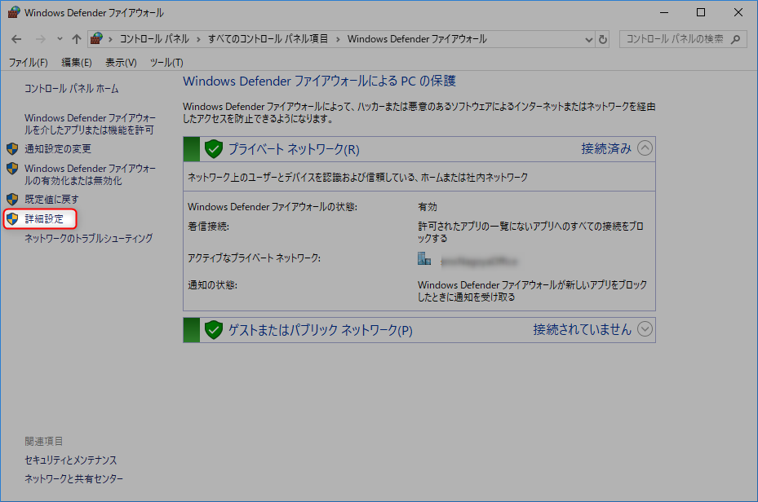Click the 着信接続: label
Image resolution: width=758 pixels, height=502 pixels.
click(208, 227)
